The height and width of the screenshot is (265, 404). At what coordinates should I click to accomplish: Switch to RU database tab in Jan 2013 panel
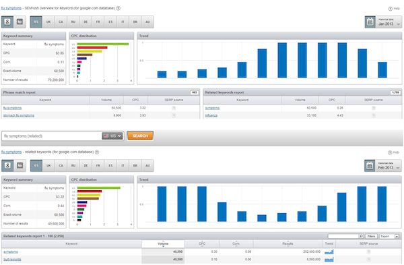pyautogui.click(x=73, y=22)
